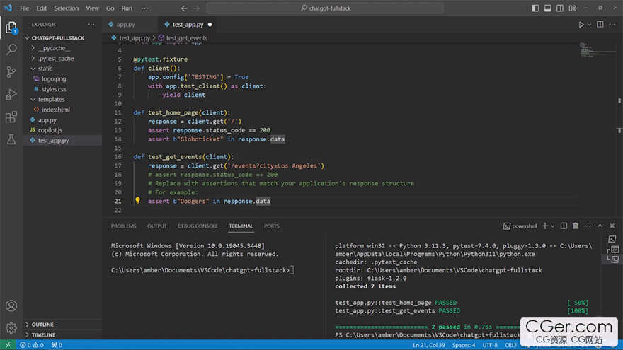Screen dimensions: 623x350
Task: Open the File menu
Action: pyautogui.click(x=24, y=8)
